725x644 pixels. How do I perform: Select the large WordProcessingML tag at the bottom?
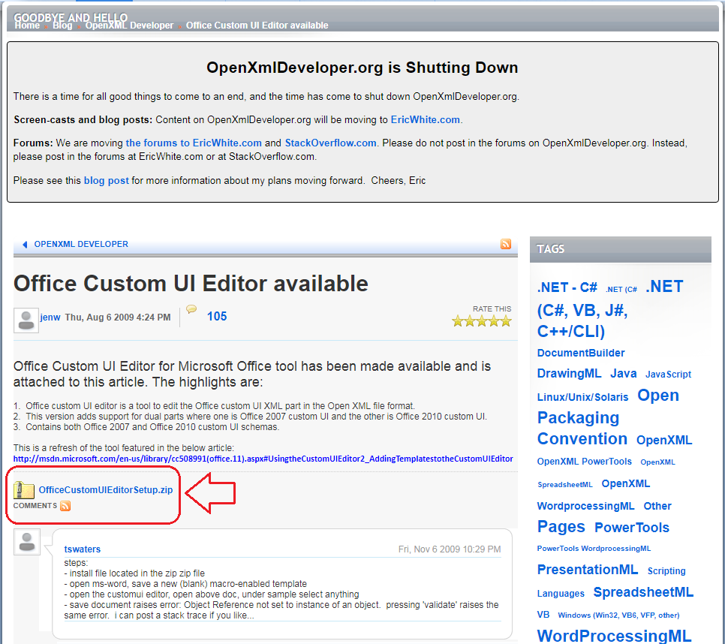coord(614,636)
